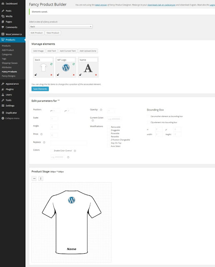Viewport: 215px width, 267px height.
Task: Click green refresh icon on WP Logo element
Action: (74, 64)
